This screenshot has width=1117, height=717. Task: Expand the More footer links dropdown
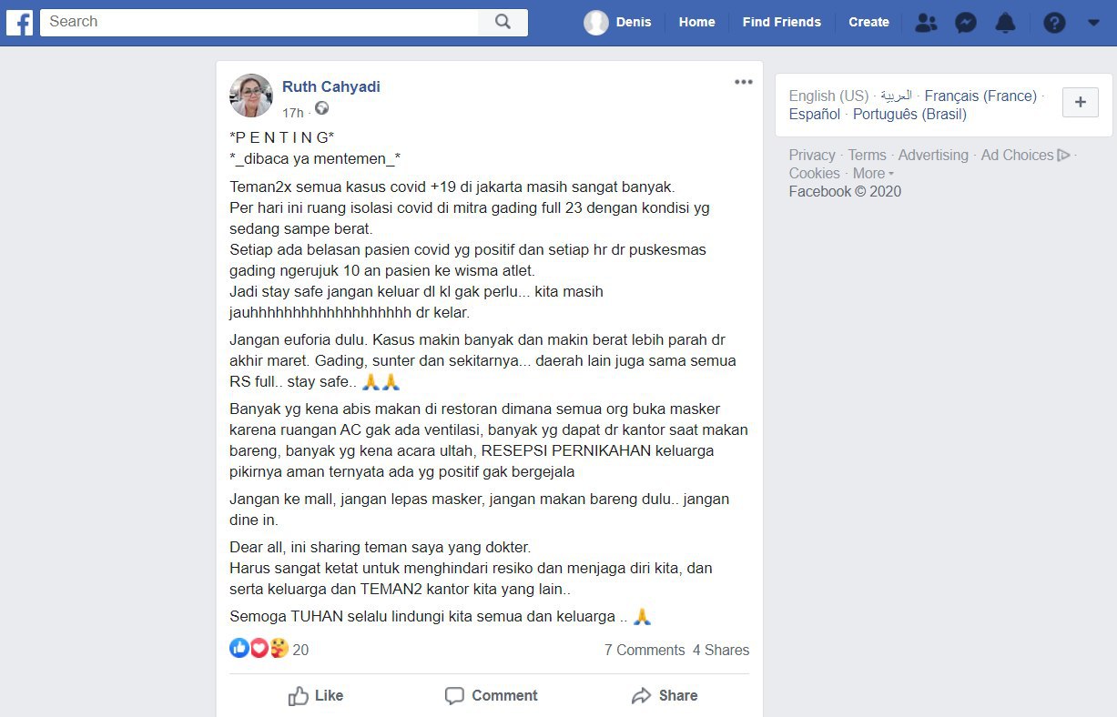click(x=873, y=173)
